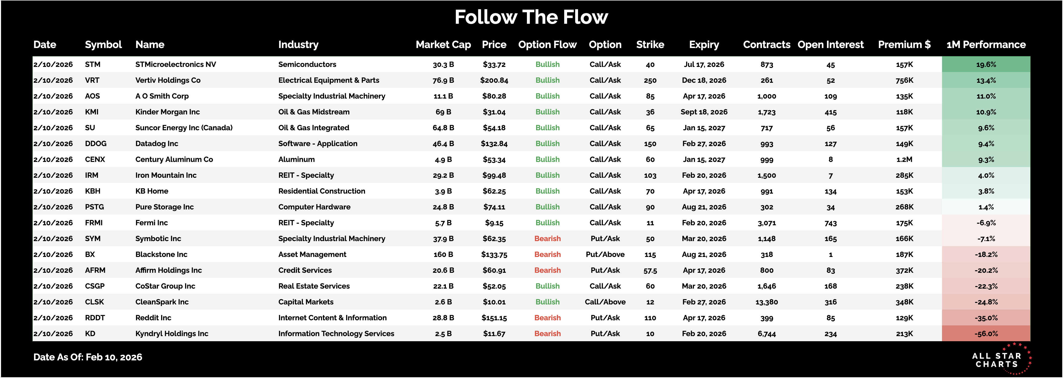This screenshot has height=378, width=1063.
Task: Select the 1M Performance column header
Action: [986, 44]
